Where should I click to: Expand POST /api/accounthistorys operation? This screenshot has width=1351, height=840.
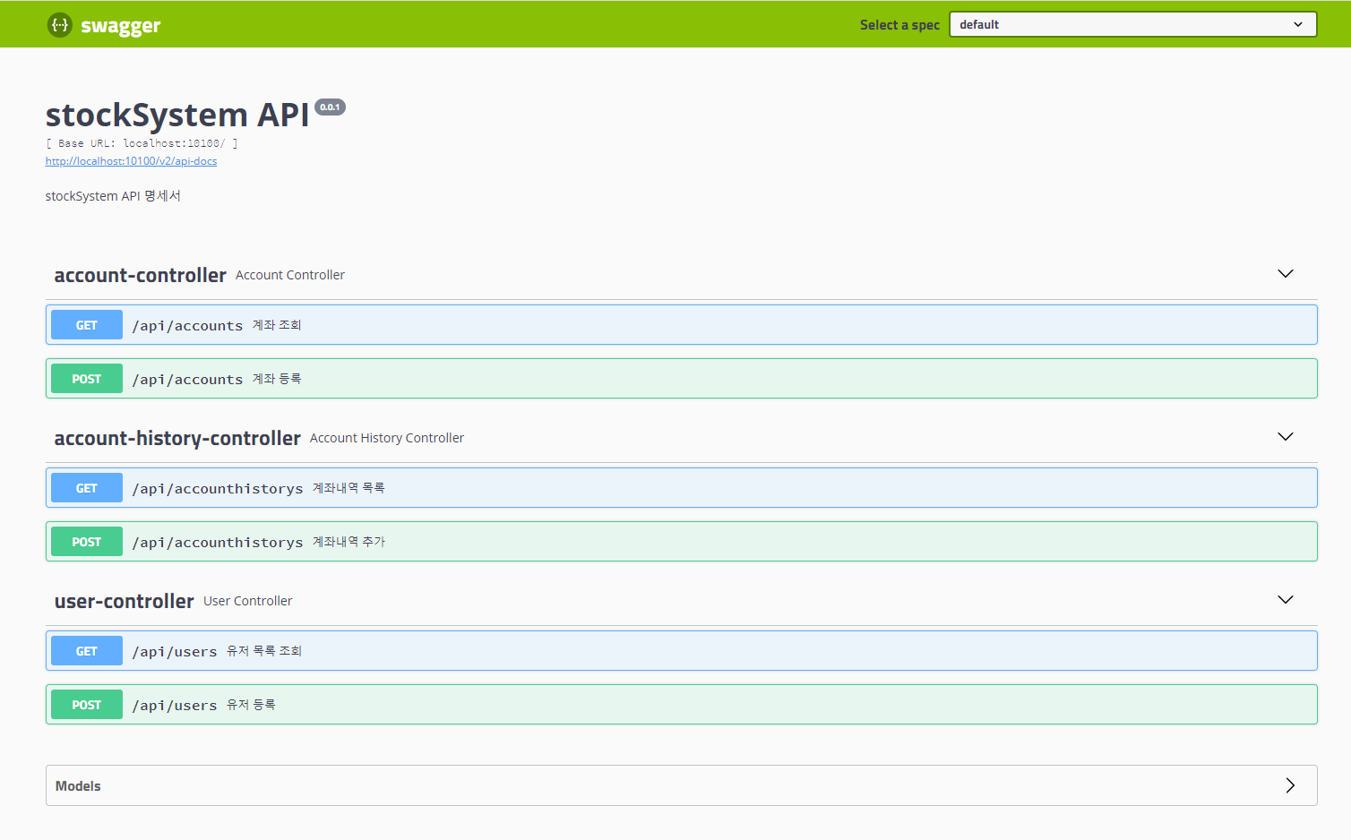click(681, 542)
